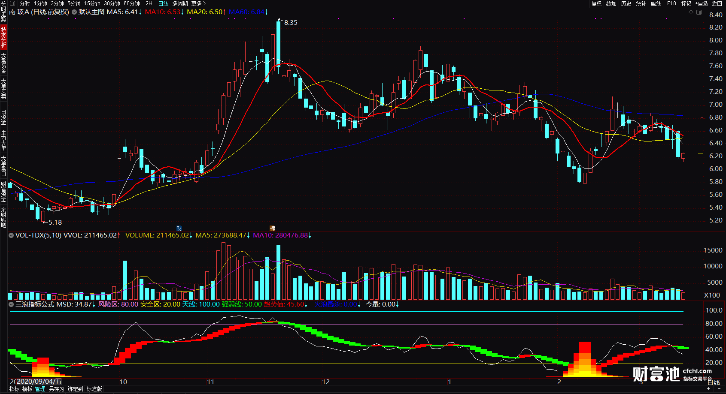Open the VOL-TDX indicator dropdown circle
726x394 pixels.
point(11,235)
